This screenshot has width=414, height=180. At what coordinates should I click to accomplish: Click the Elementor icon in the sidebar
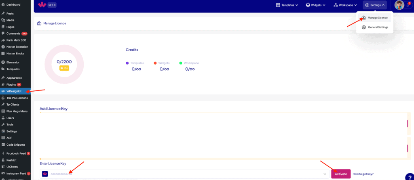3,62
